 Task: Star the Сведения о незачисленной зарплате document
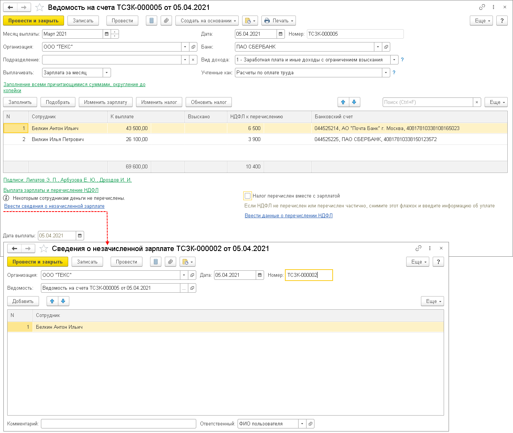tap(44, 248)
